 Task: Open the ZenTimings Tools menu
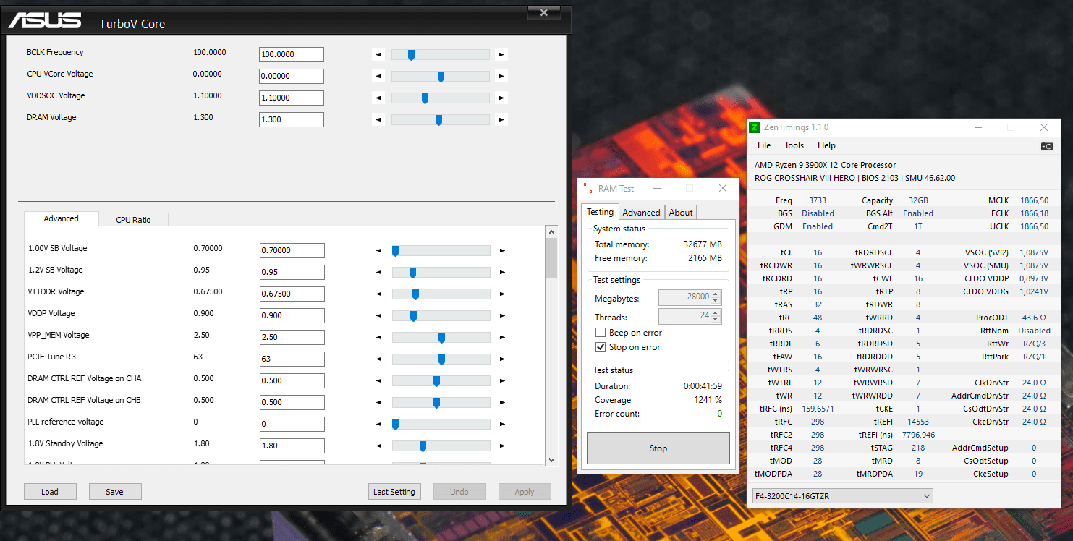click(794, 145)
